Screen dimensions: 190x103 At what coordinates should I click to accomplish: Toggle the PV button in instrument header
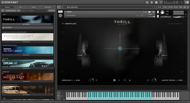coord(186,16)
